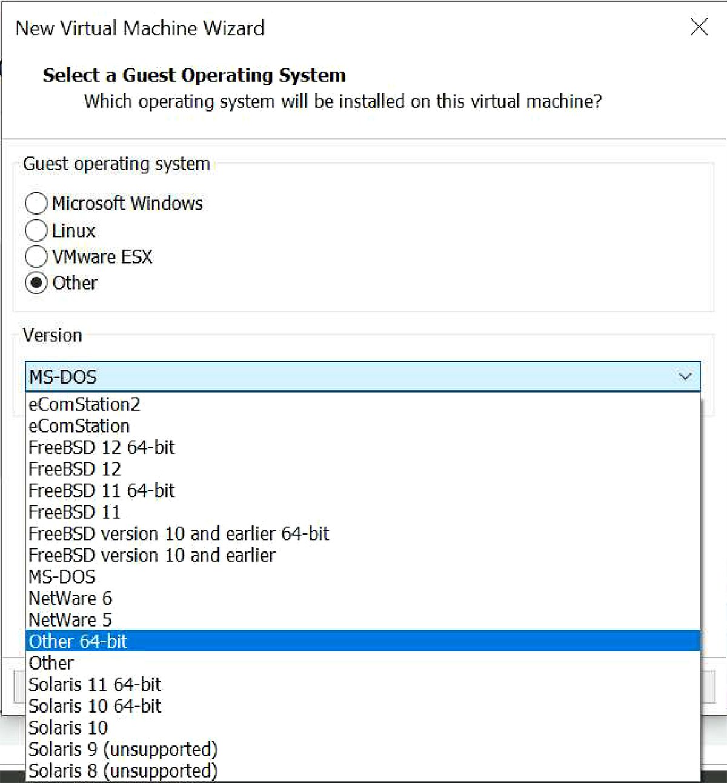Choose MS-DOS from the version list
The width and height of the screenshot is (727, 783).
[x=62, y=576]
